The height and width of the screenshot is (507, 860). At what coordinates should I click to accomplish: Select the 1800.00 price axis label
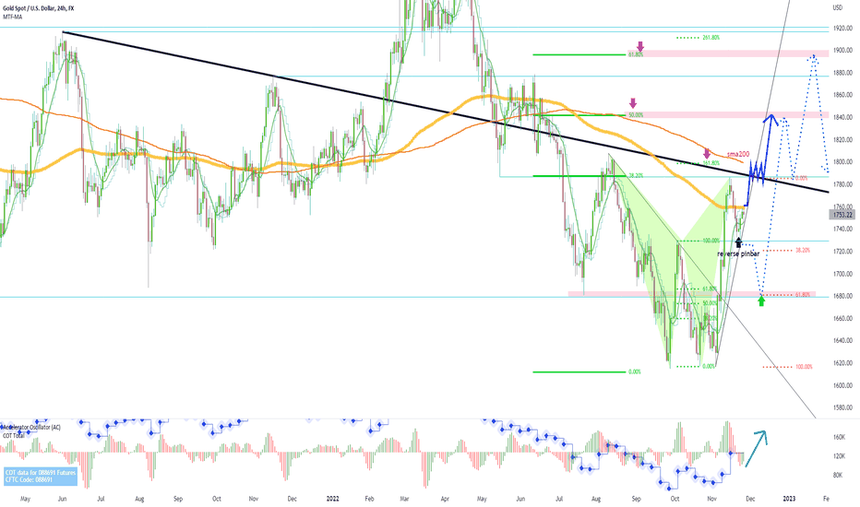click(x=843, y=162)
